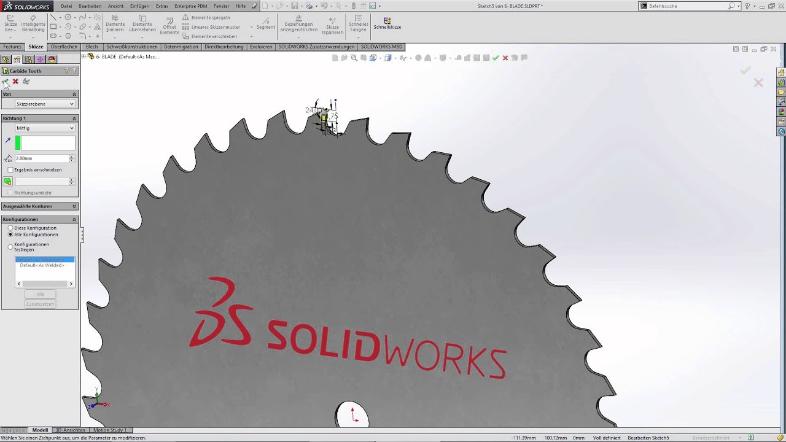
Task: Open the Motion Study 1 tab
Action: (110, 430)
